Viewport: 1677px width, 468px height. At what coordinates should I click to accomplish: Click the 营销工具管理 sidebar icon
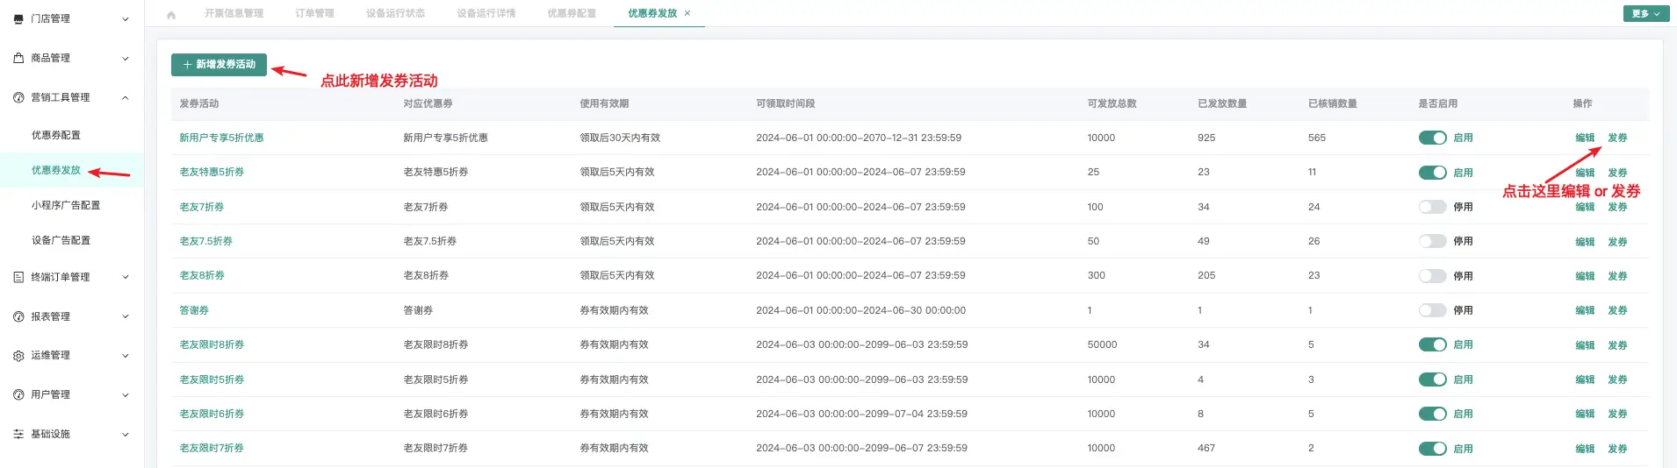pyautogui.click(x=18, y=97)
